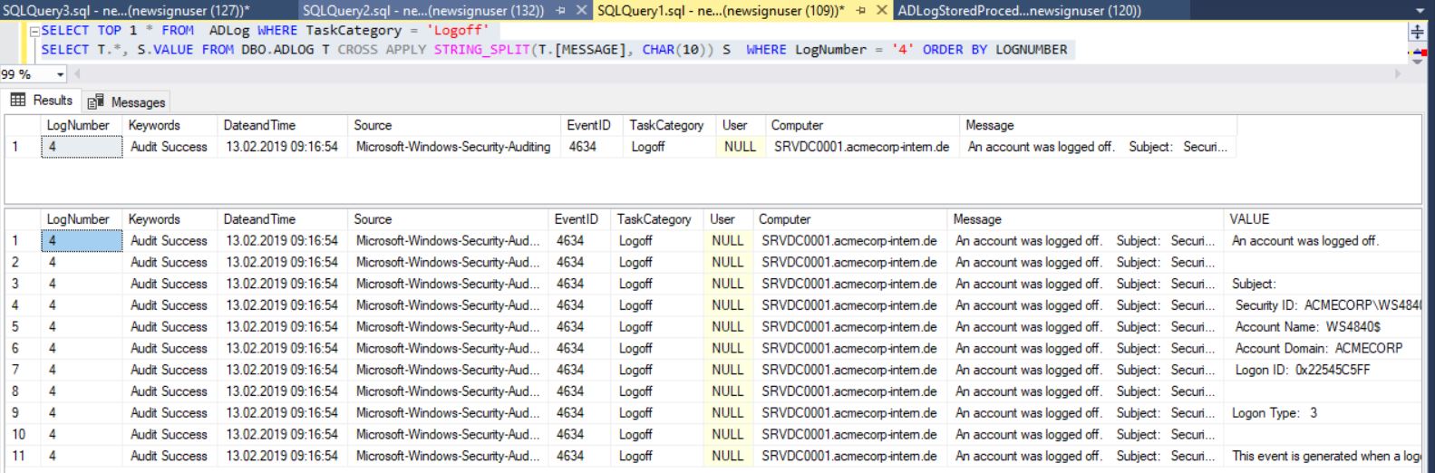Show the Results tab
Screen dimensions: 1435x473
coord(42,101)
